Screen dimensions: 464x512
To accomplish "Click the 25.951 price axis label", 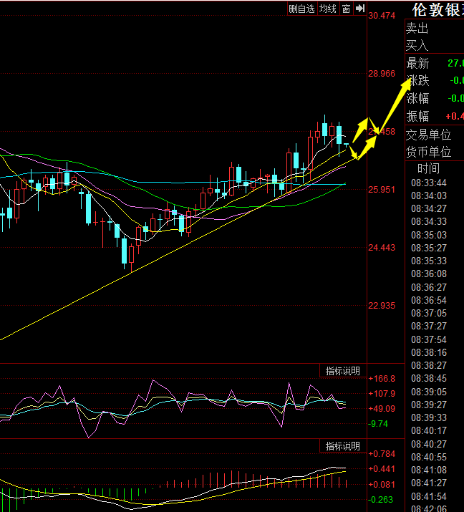I will (x=382, y=190).
